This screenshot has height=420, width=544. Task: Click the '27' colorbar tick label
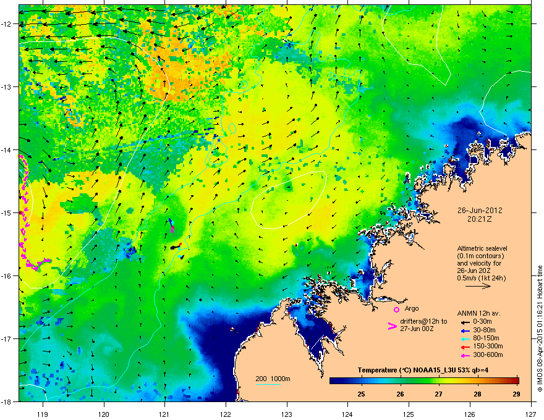439,394
